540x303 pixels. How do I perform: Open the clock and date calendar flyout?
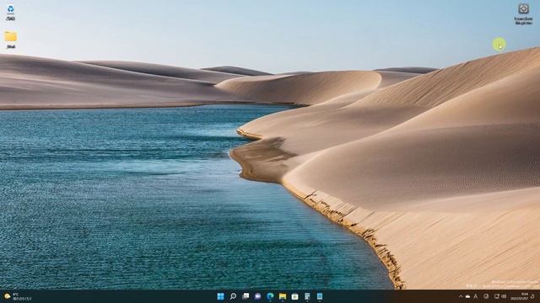(x=520, y=296)
